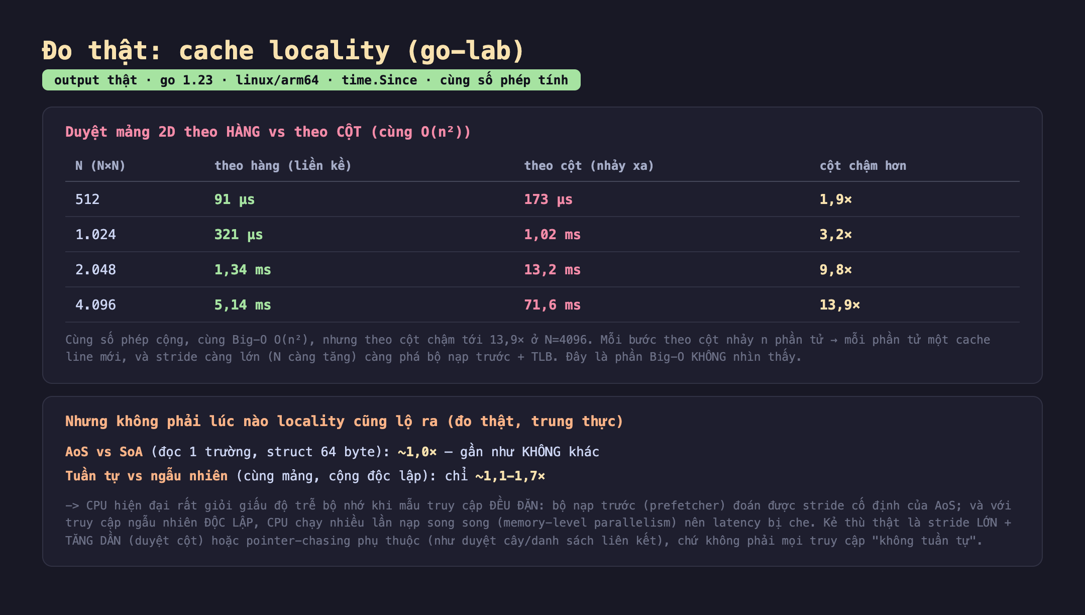Click the value "~1,0×"
This screenshot has width=1085, height=615.
[417, 452]
